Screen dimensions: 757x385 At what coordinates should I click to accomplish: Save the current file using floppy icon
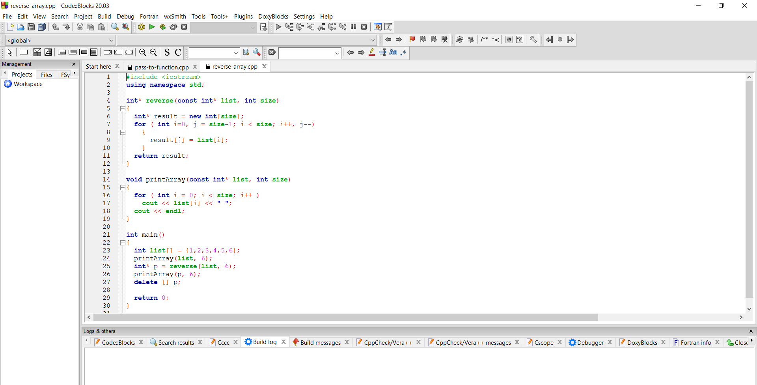(31, 27)
